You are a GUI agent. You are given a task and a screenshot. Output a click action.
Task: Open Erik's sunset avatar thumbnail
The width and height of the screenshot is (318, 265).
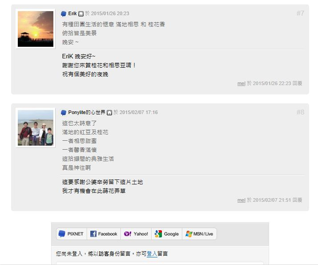pyautogui.click(x=36, y=29)
